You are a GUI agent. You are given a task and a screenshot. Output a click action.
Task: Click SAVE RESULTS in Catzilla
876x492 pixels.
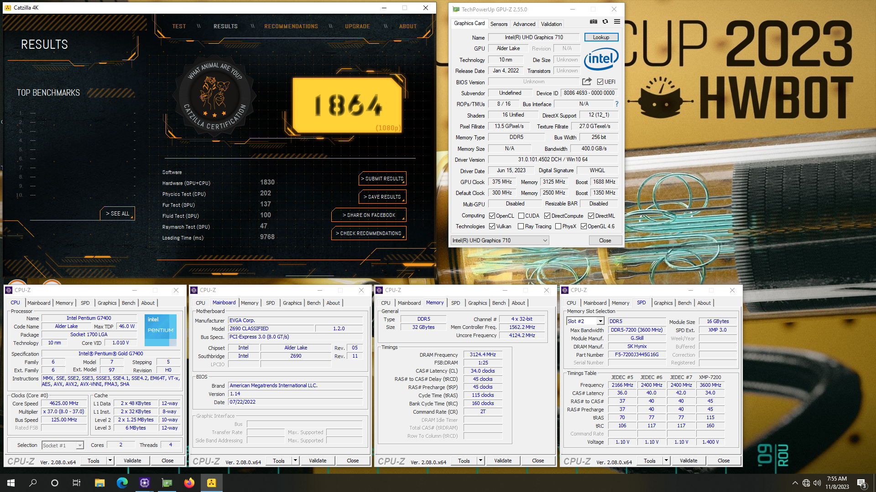point(382,197)
